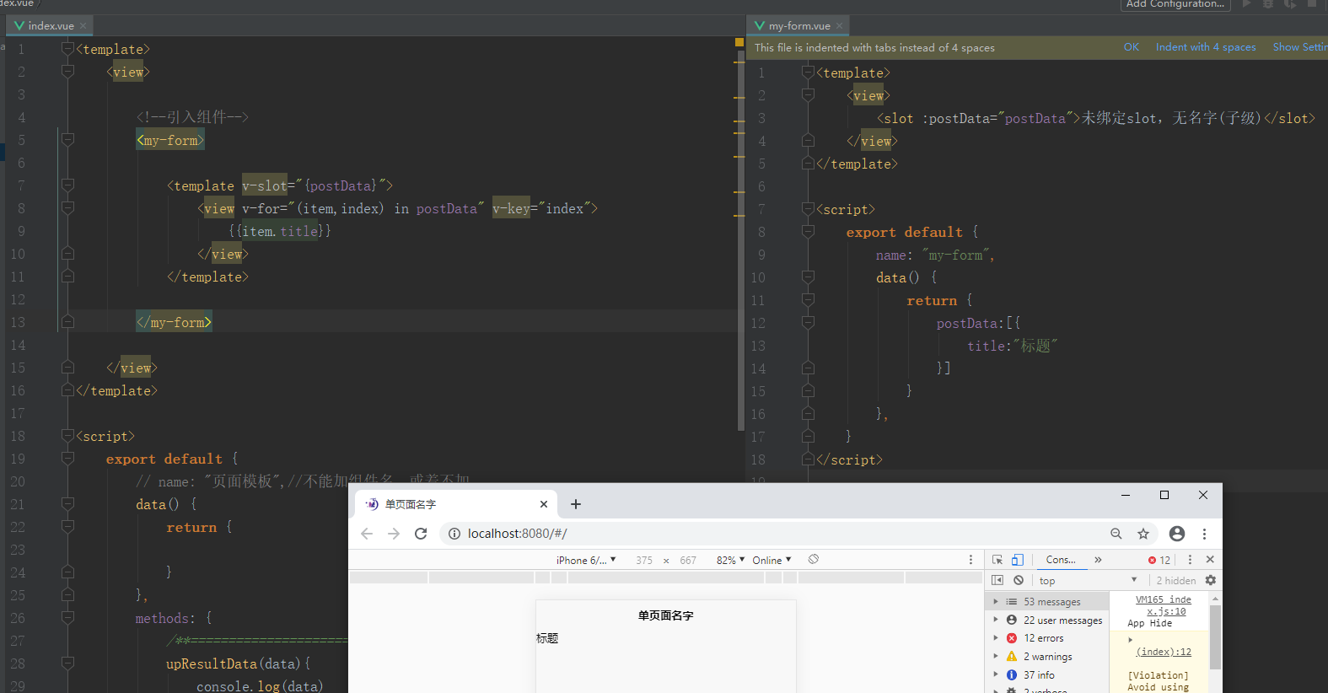Open the Chrome profile avatar icon

pyautogui.click(x=1177, y=534)
